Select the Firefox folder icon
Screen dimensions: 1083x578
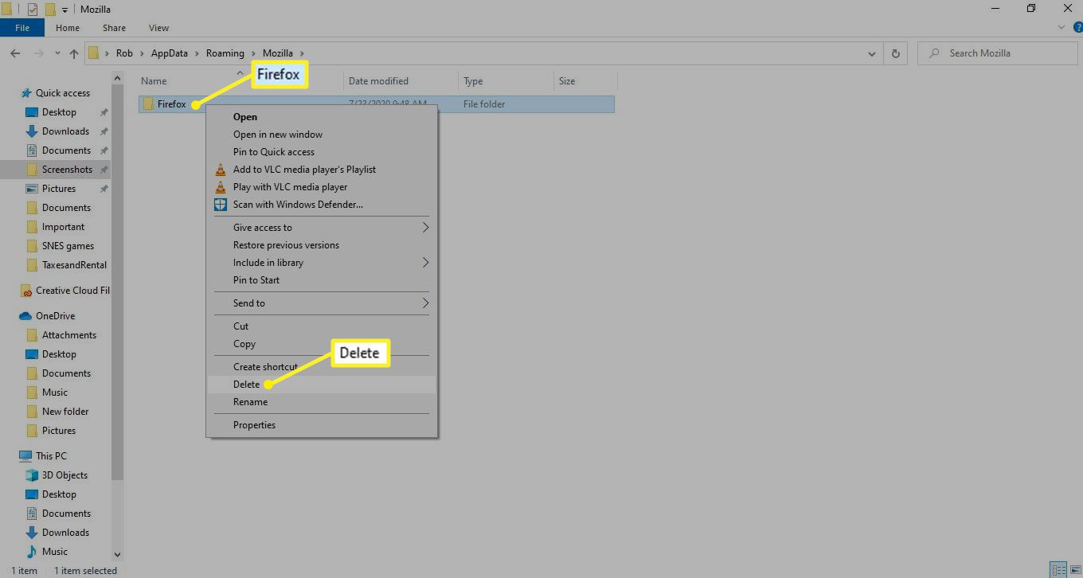pyautogui.click(x=148, y=104)
